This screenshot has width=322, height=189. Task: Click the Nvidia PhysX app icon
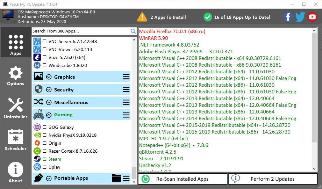[37, 135]
